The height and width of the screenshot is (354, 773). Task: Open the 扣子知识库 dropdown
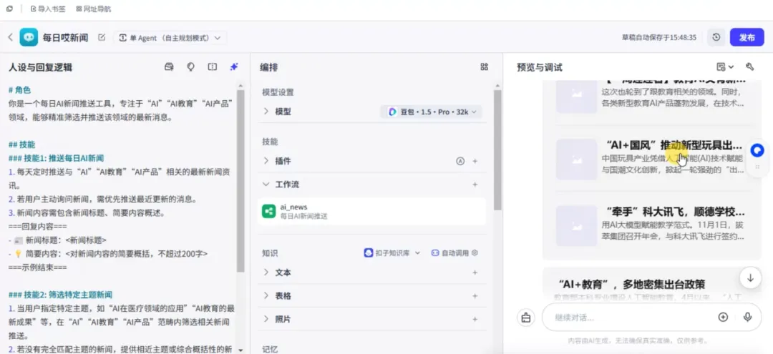(392, 253)
